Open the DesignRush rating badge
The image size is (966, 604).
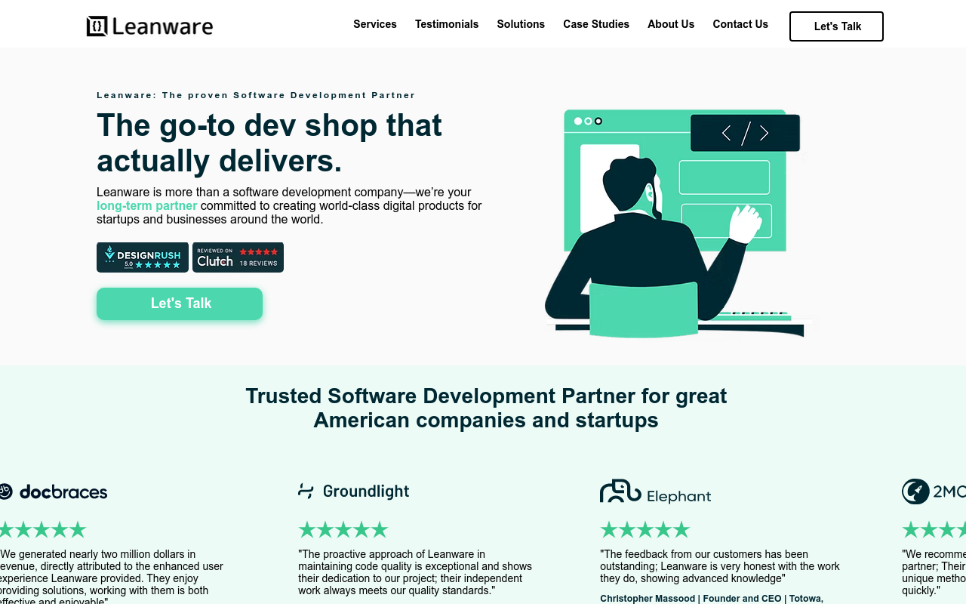tap(143, 257)
